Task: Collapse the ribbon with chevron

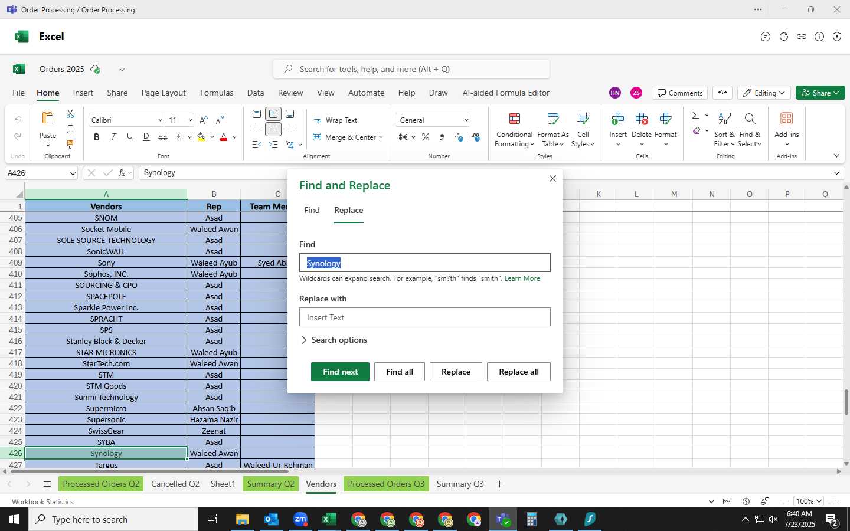Action: pos(836,156)
